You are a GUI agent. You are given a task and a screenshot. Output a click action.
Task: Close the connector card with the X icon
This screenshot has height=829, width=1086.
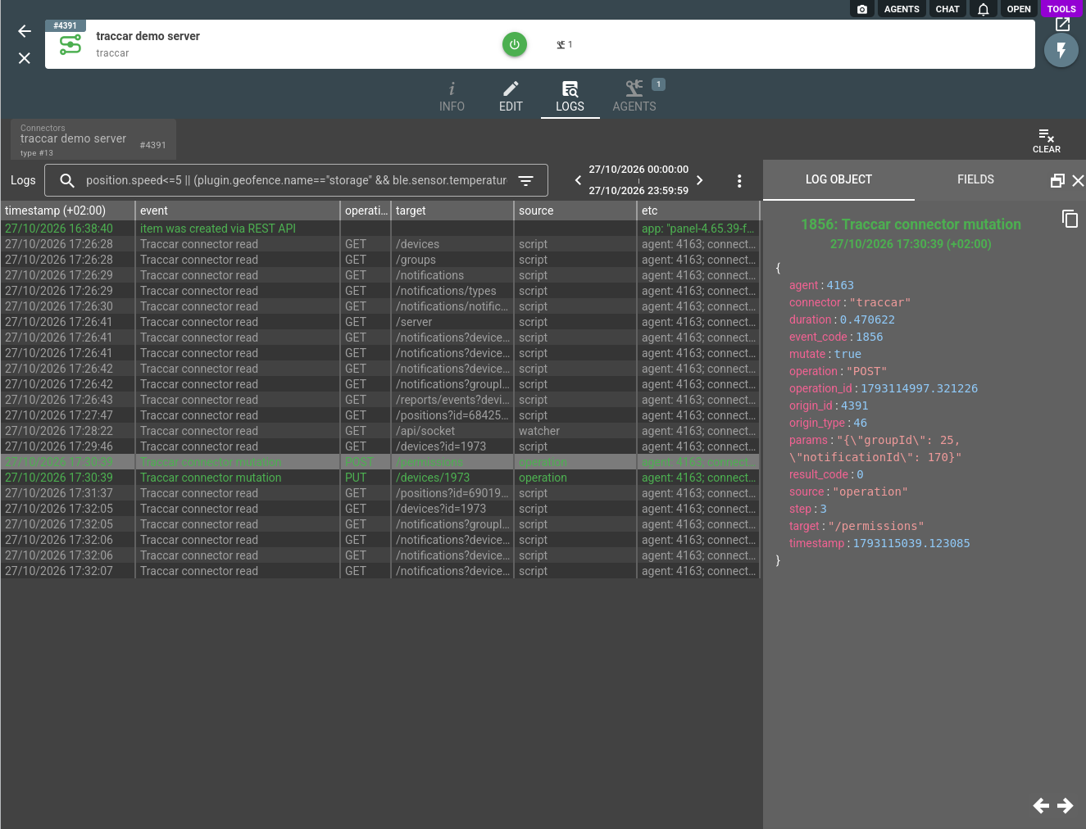click(x=25, y=58)
